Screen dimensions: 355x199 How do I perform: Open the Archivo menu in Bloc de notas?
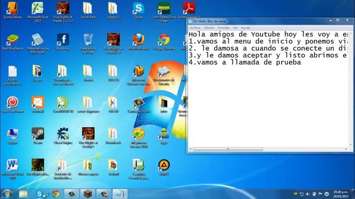point(195,28)
